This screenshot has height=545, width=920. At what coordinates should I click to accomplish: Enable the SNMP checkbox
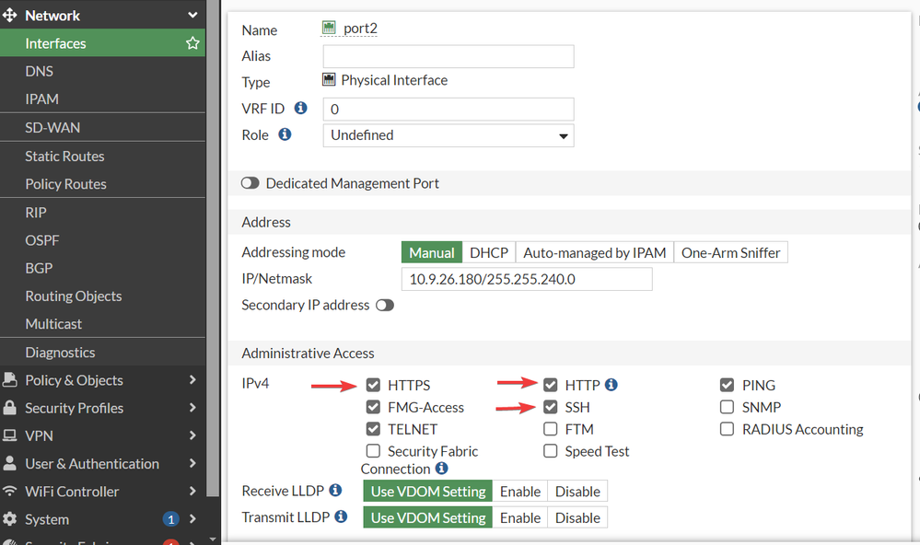coord(728,407)
